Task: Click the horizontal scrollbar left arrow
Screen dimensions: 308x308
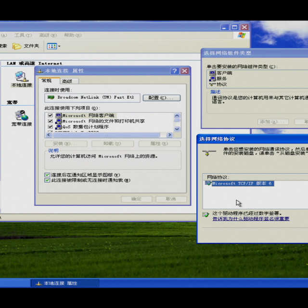Action: [x=49, y=135]
